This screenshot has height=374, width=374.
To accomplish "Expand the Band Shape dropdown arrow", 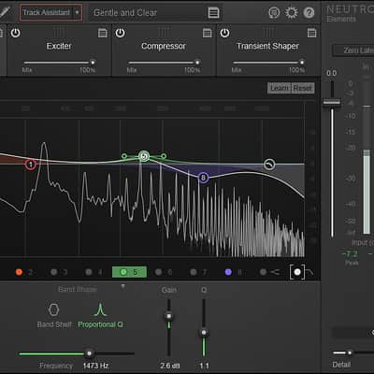I will coord(123,286).
